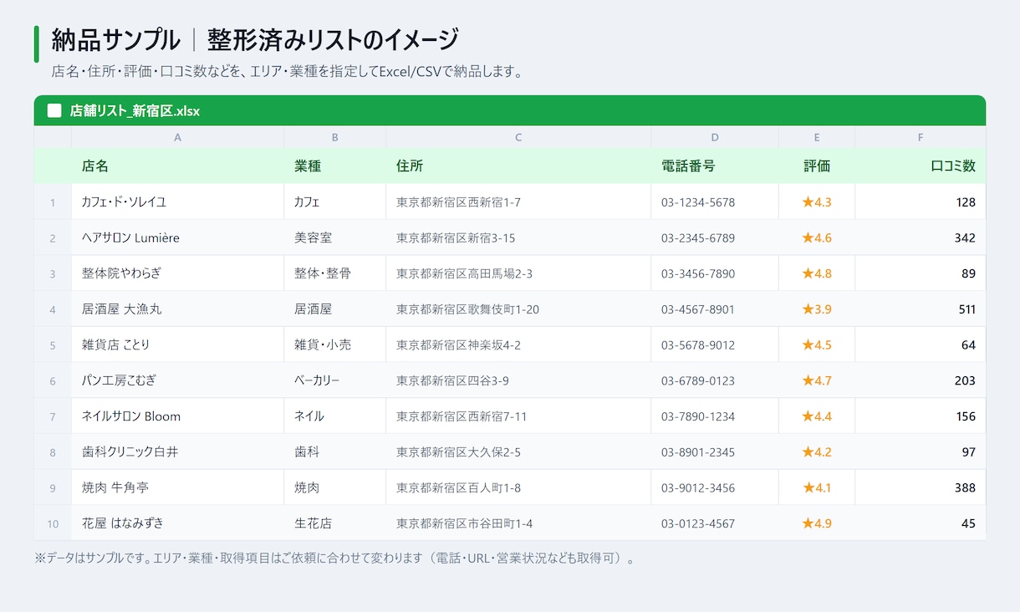Click the 評価 header cell
1020x612 pixels.
click(817, 166)
